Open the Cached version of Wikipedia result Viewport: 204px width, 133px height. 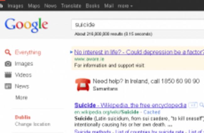tap(152, 112)
